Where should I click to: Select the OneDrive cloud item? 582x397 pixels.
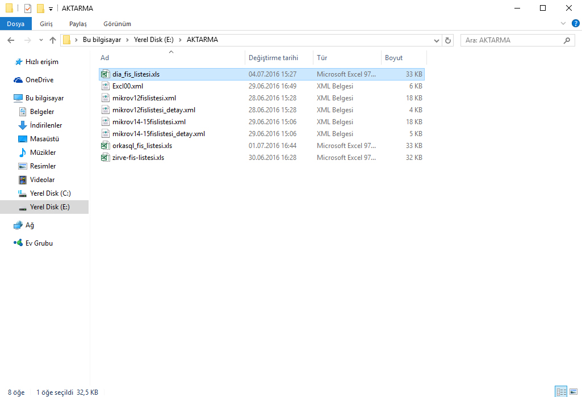[x=39, y=80]
